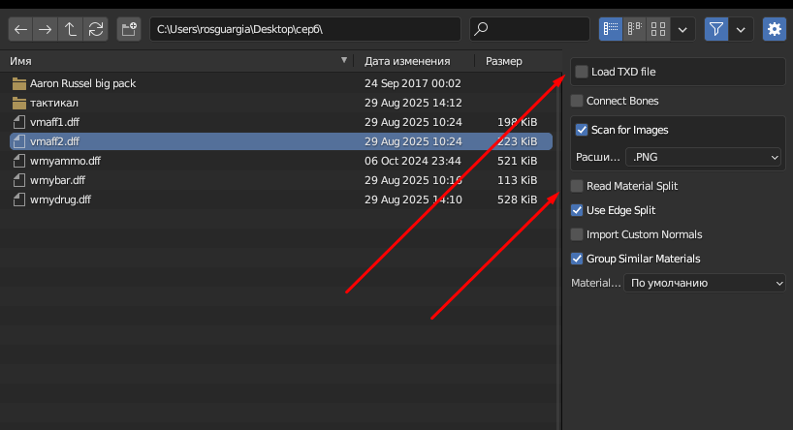Open the Material dropdown set to По умолчанию
Screen dimensions: 793x430
click(x=704, y=283)
